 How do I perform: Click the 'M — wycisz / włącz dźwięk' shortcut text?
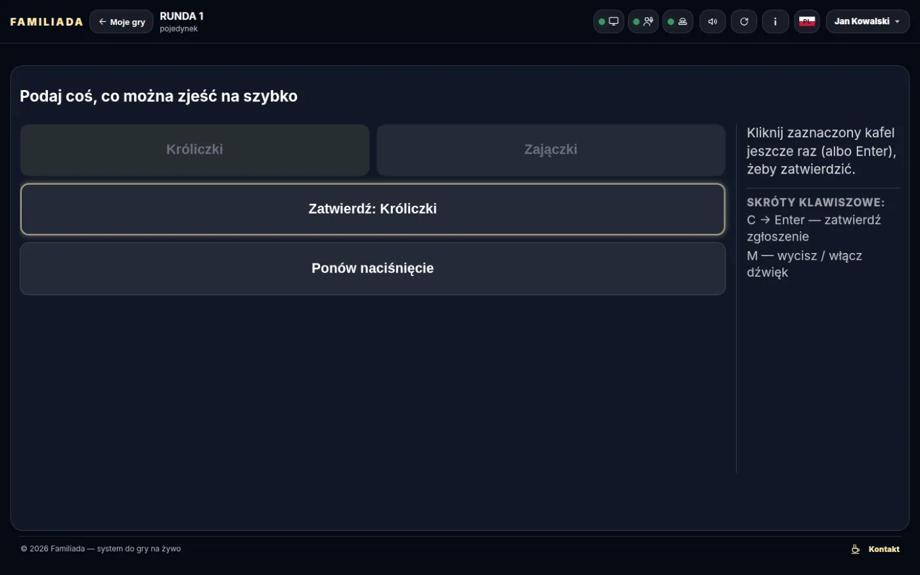click(x=804, y=264)
